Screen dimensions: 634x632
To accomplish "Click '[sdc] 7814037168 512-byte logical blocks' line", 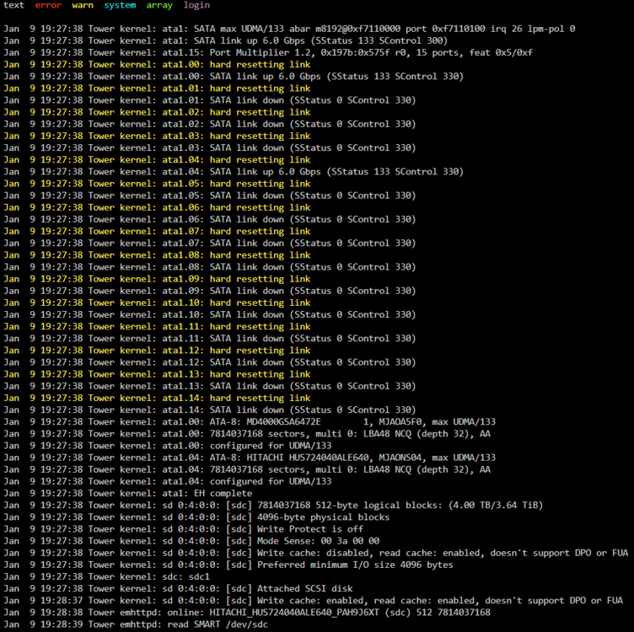I will click(273, 506).
